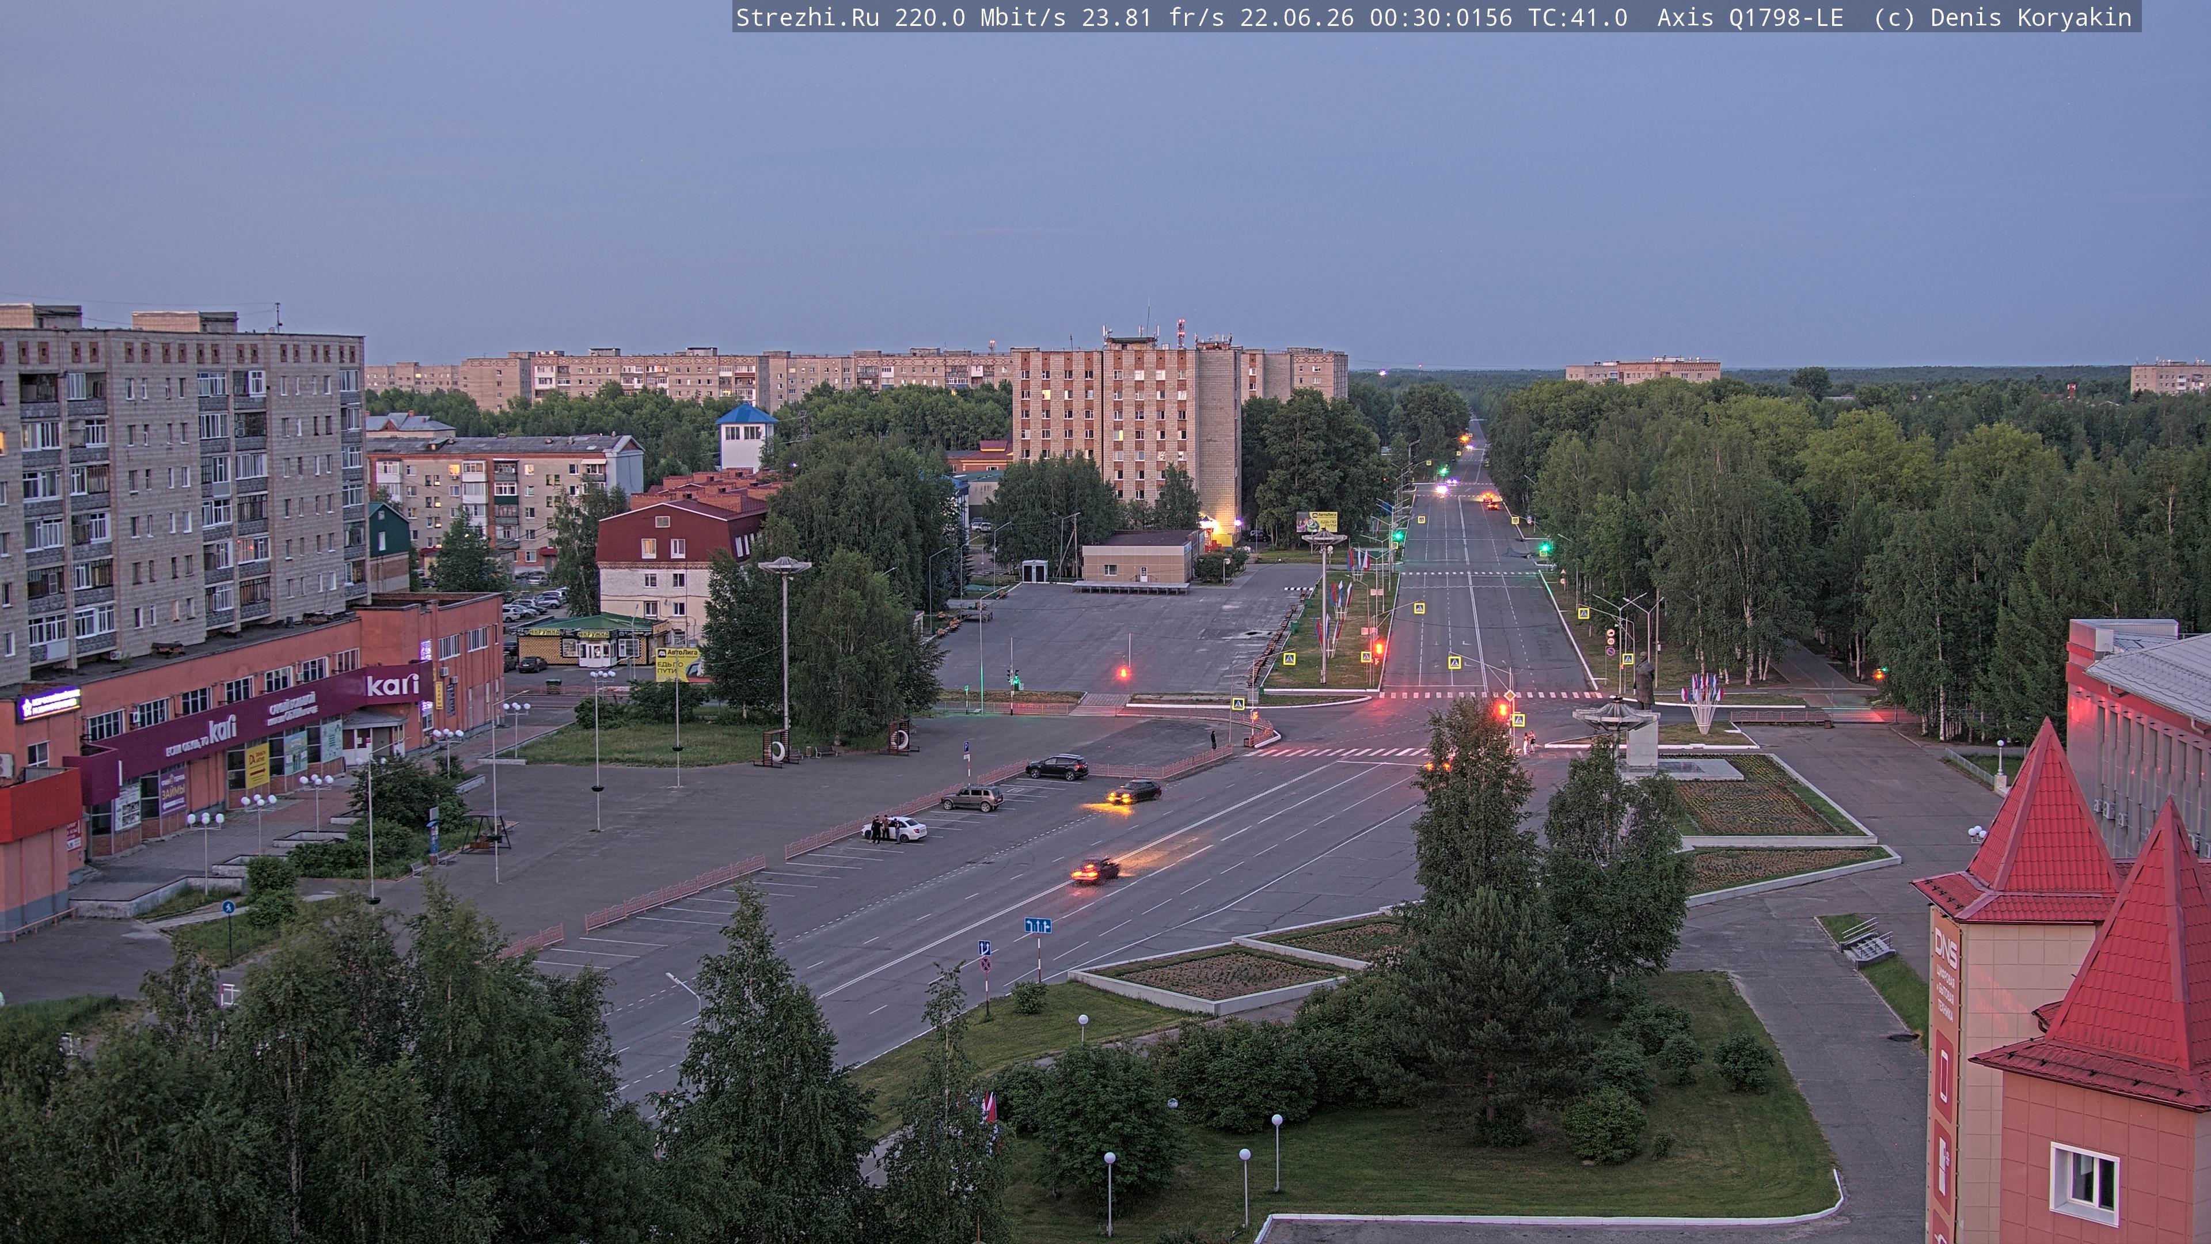
Task: Click the "23.81 fr/s" frame rate value
Action: pos(1153,18)
